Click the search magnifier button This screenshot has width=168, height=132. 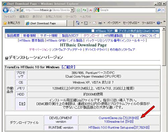pos(159,10)
